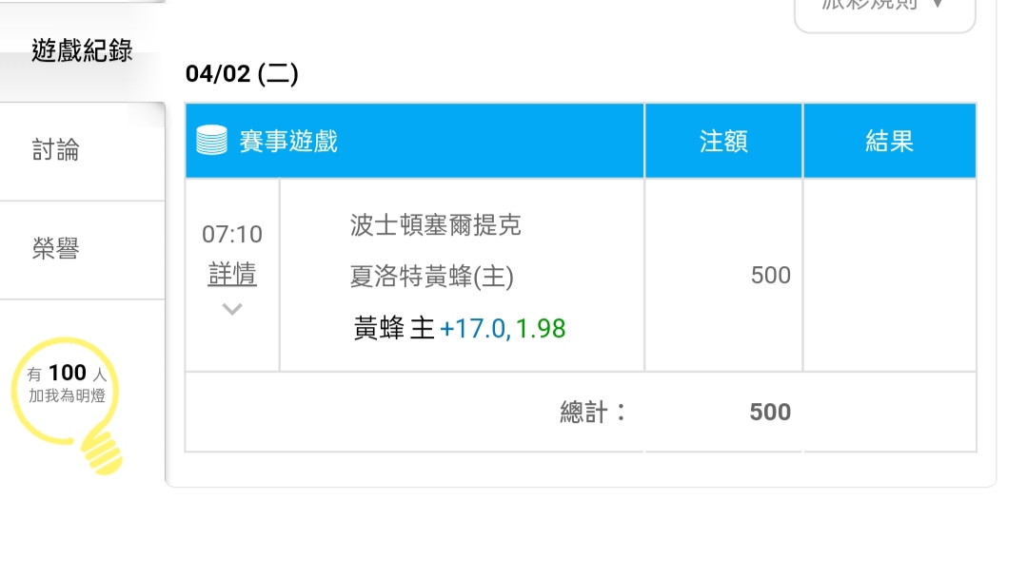The height and width of the screenshot is (577, 1027).
Task: Select the 波士頓塞爾提克 team name
Action: [435, 225]
